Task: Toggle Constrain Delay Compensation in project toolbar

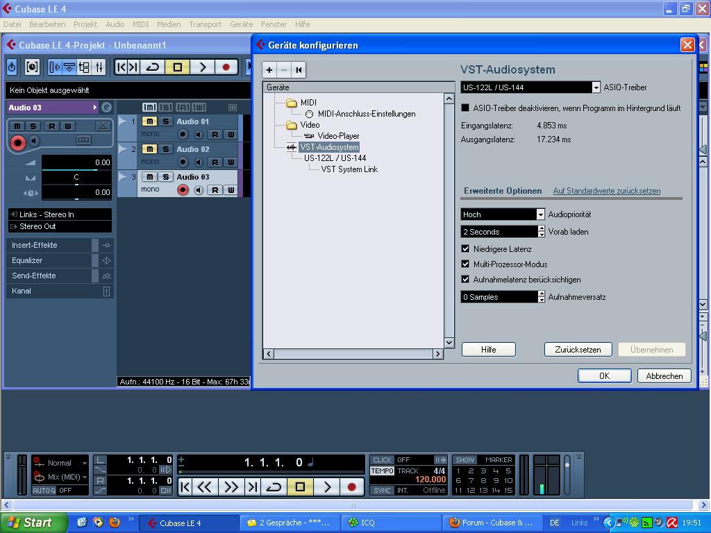Action: point(32,67)
